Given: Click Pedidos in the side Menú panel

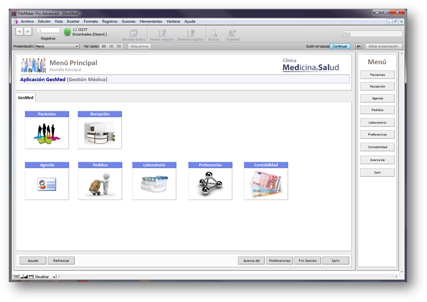Looking at the screenshot, I should click(378, 110).
